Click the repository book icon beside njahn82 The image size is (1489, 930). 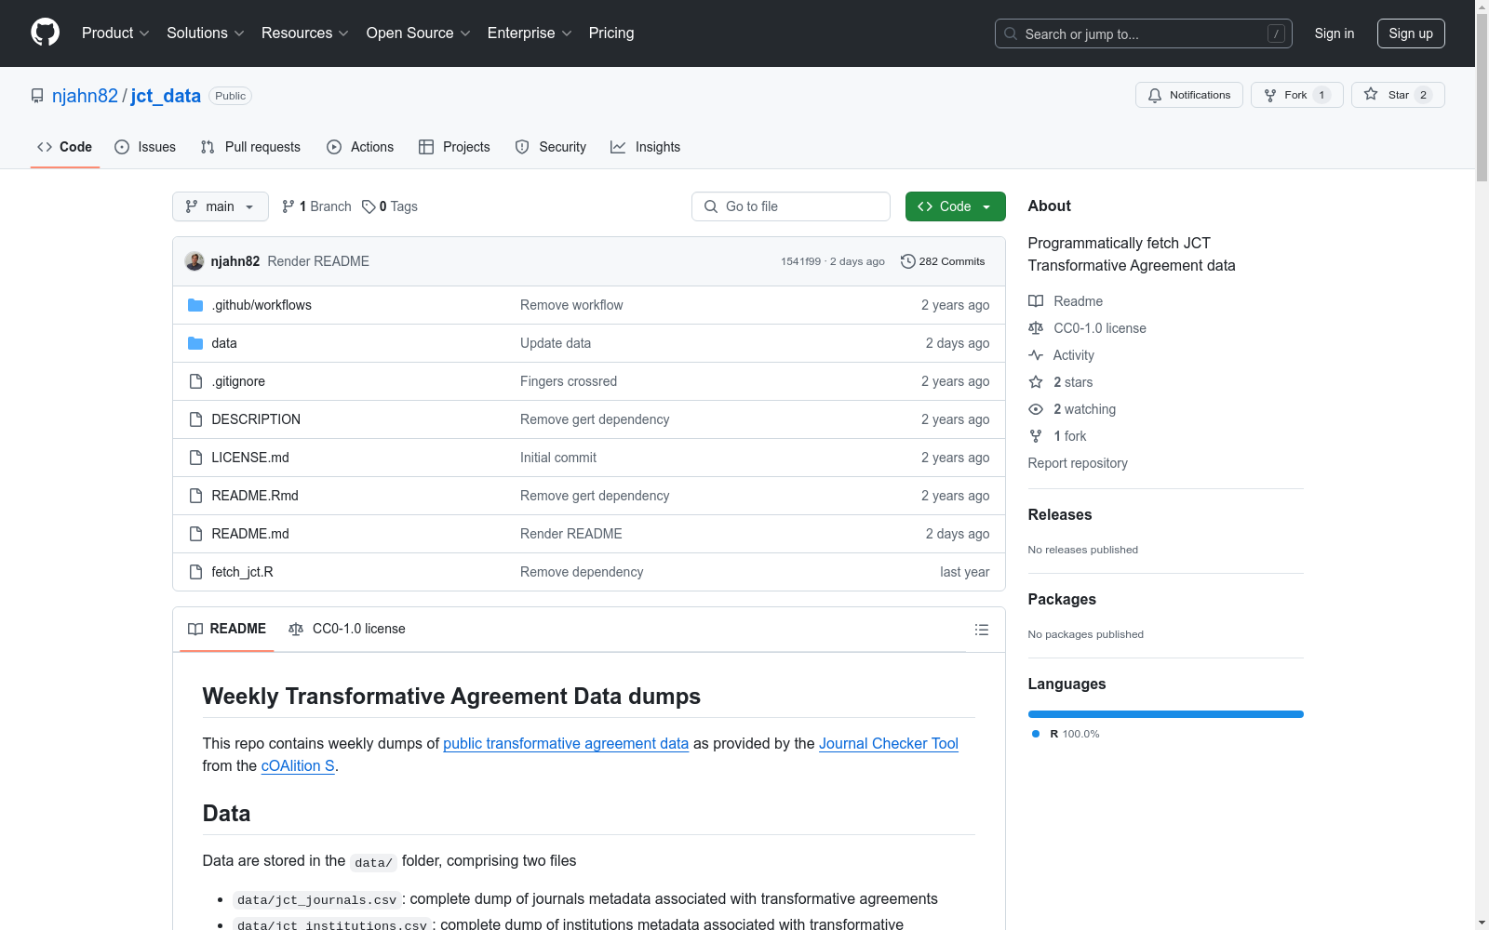point(37,96)
